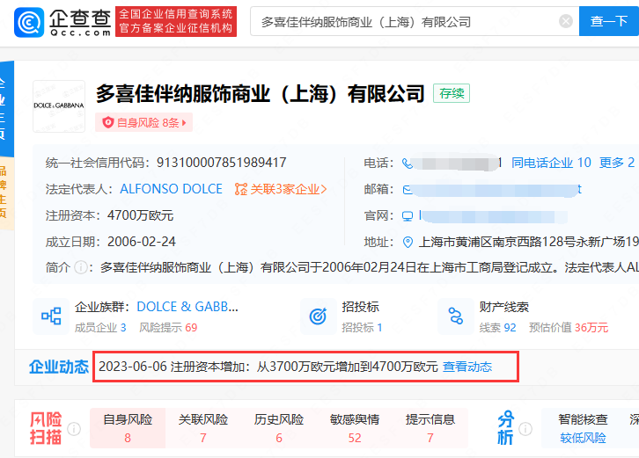Expand 更多 2 phone numbers
Screen dimensions: 639x458
click(617, 163)
